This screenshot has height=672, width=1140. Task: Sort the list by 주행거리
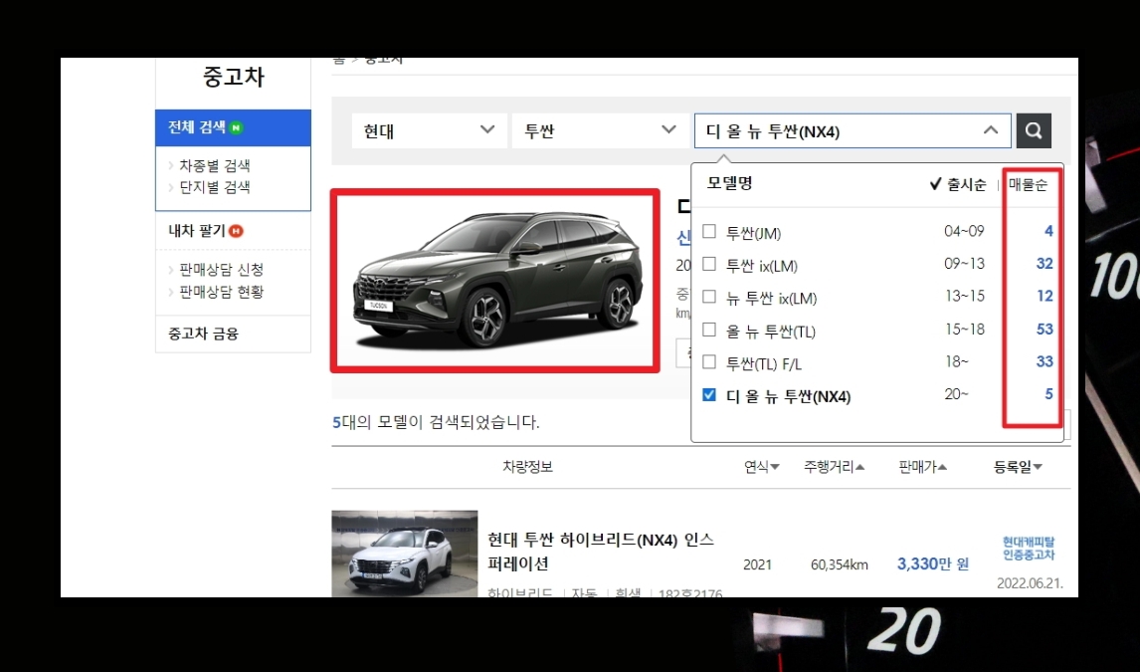(x=834, y=467)
